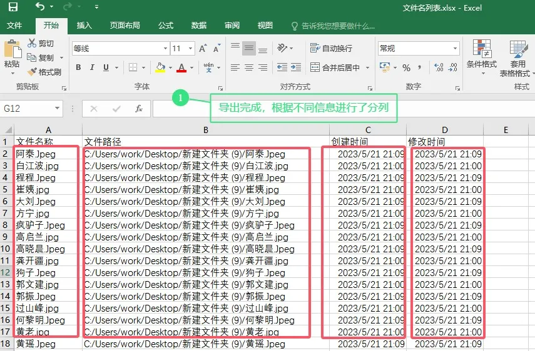The width and height of the screenshot is (535, 351).
Task: Click the Paste (粘贴) clipboard icon
Action: tap(12, 51)
